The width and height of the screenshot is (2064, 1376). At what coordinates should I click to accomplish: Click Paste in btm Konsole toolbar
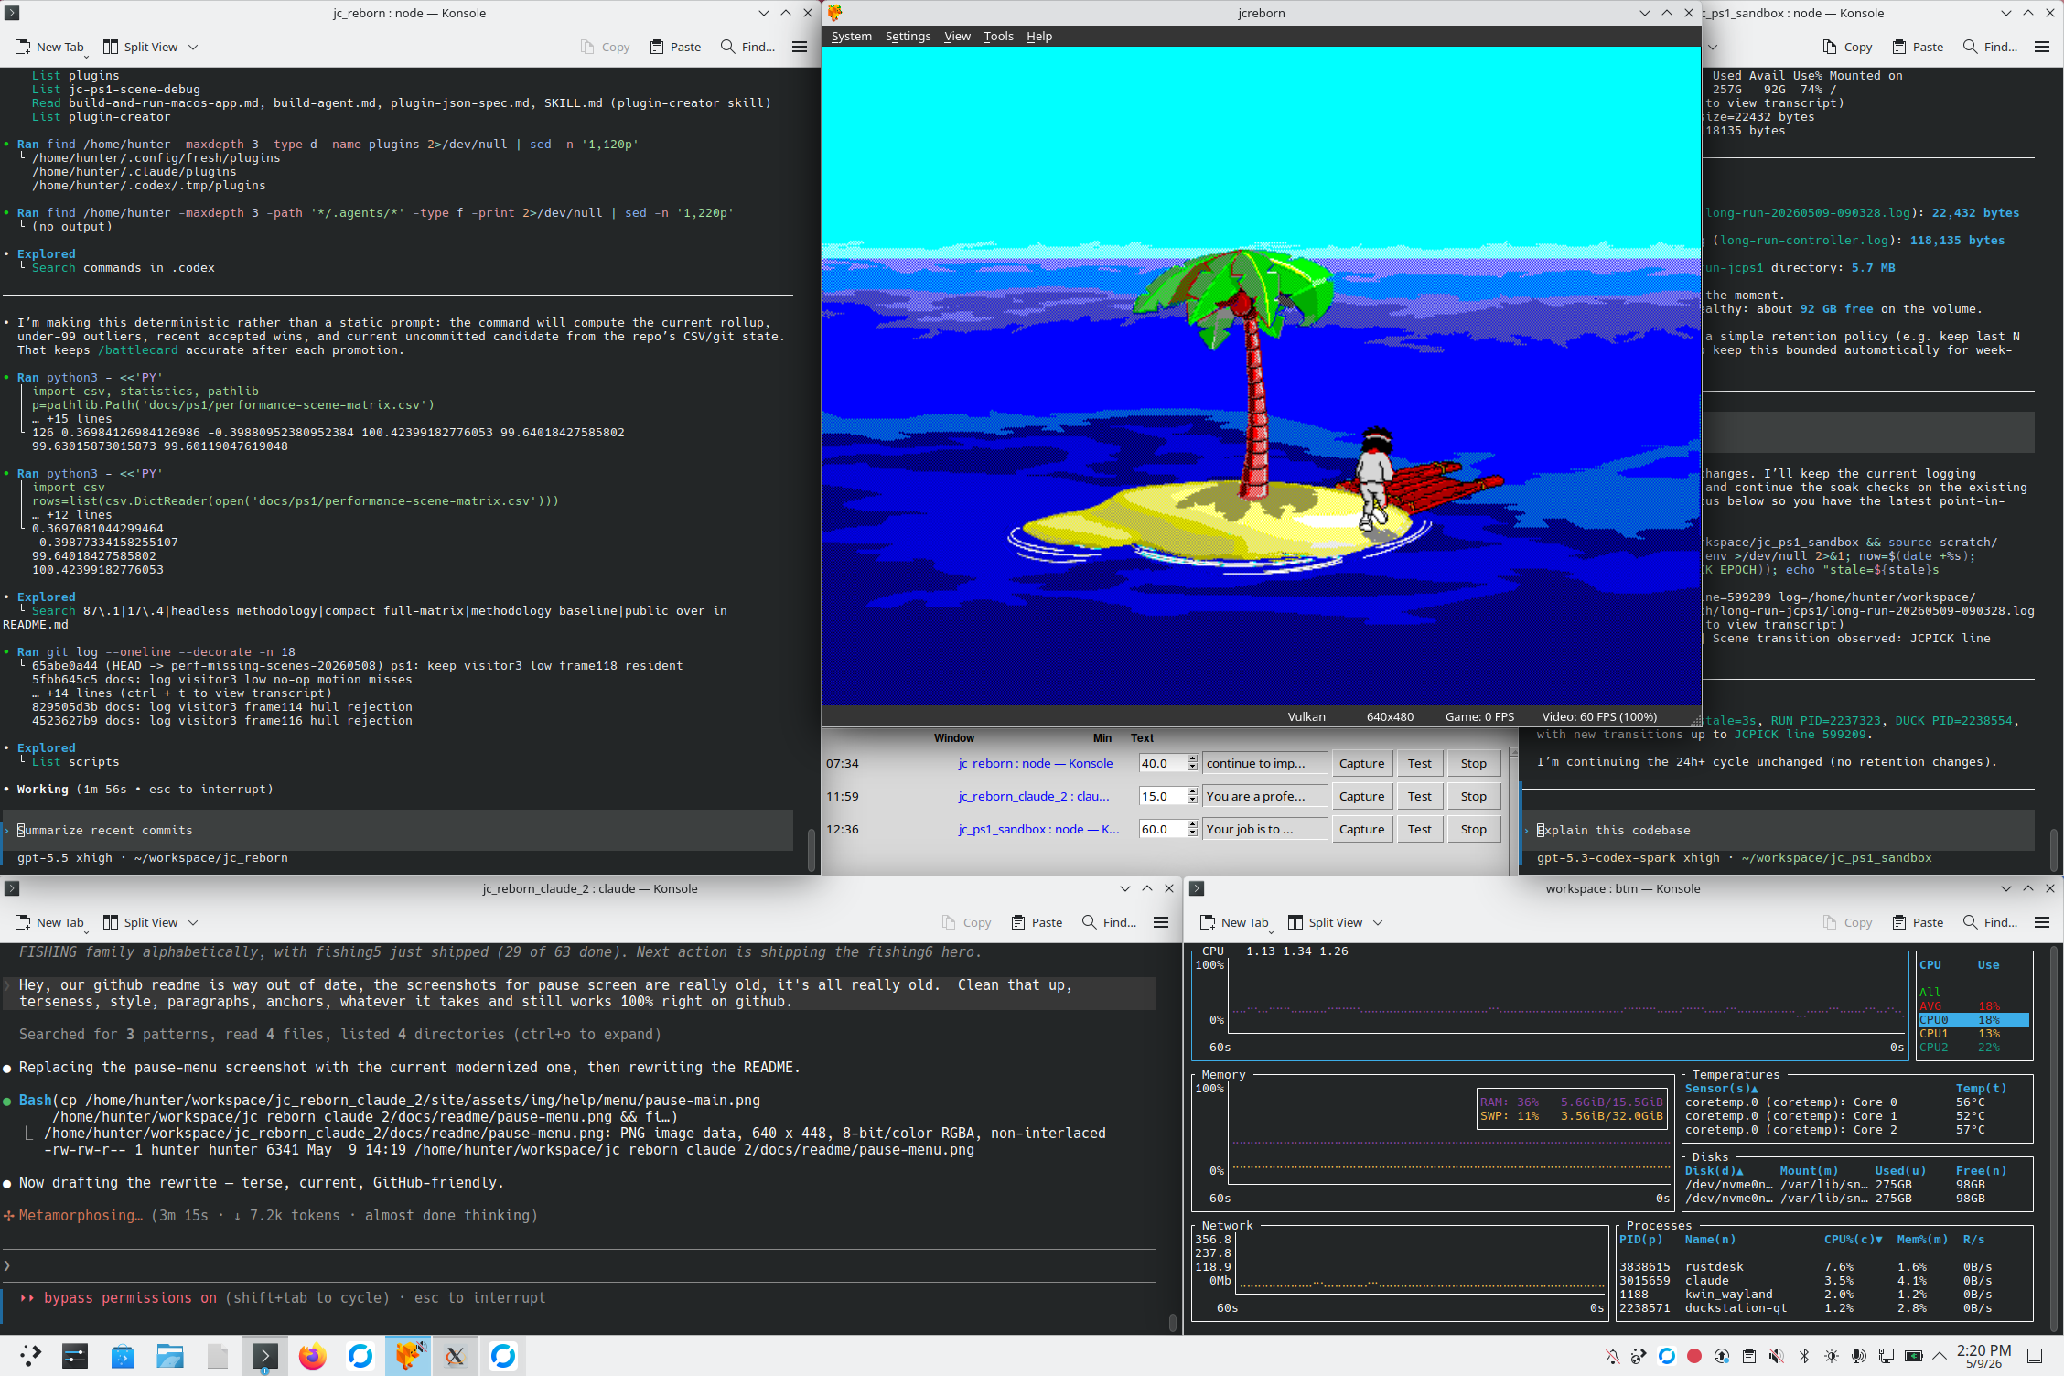(x=1918, y=922)
